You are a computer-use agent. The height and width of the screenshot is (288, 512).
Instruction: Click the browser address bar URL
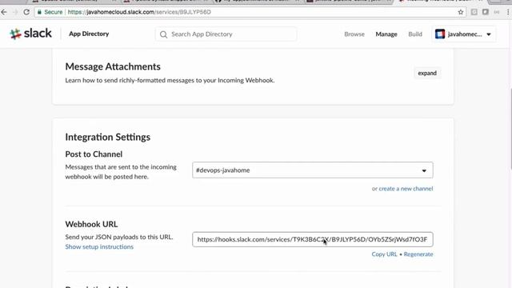(139, 12)
